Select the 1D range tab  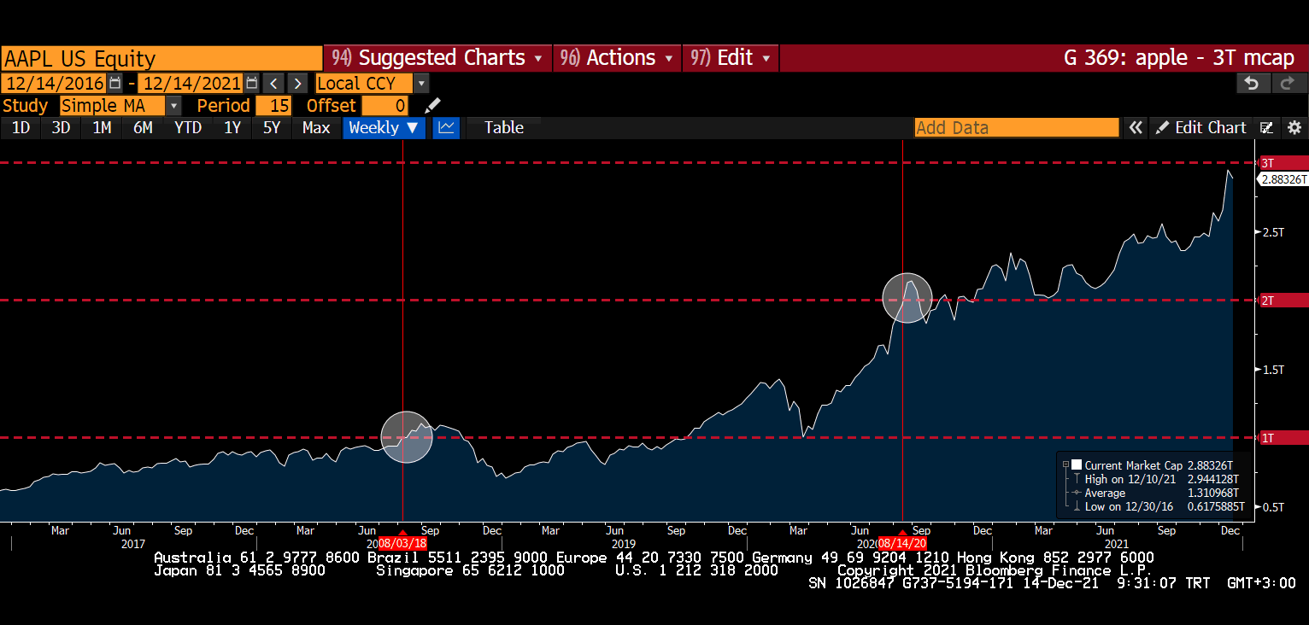tap(21, 127)
